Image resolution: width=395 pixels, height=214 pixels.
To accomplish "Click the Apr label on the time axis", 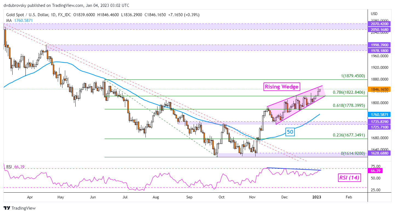I will pos(30,197).
